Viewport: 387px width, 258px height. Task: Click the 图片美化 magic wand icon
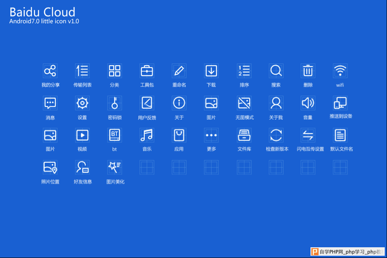tap(115, 168)
